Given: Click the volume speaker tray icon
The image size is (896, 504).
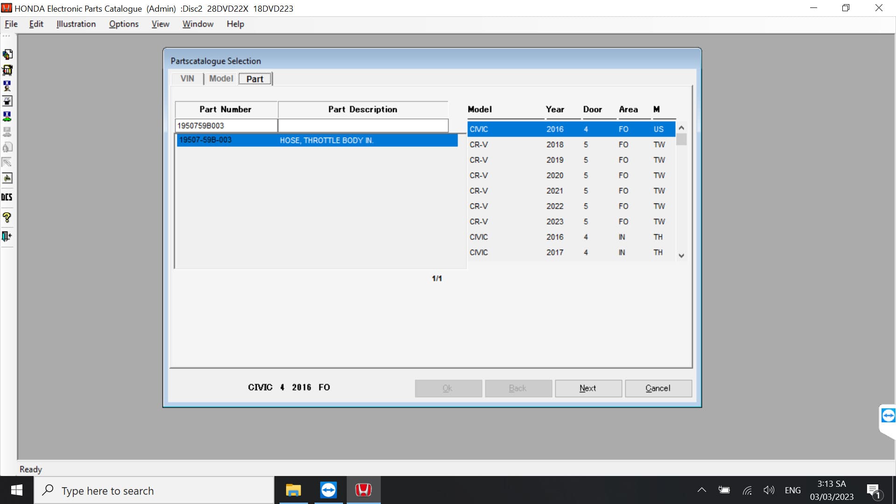Looking at the screenshot, I should (769, 490).
